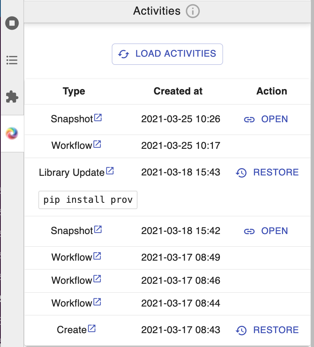
Task: Open external link for 08:46 Workflow
Action: 97,279
